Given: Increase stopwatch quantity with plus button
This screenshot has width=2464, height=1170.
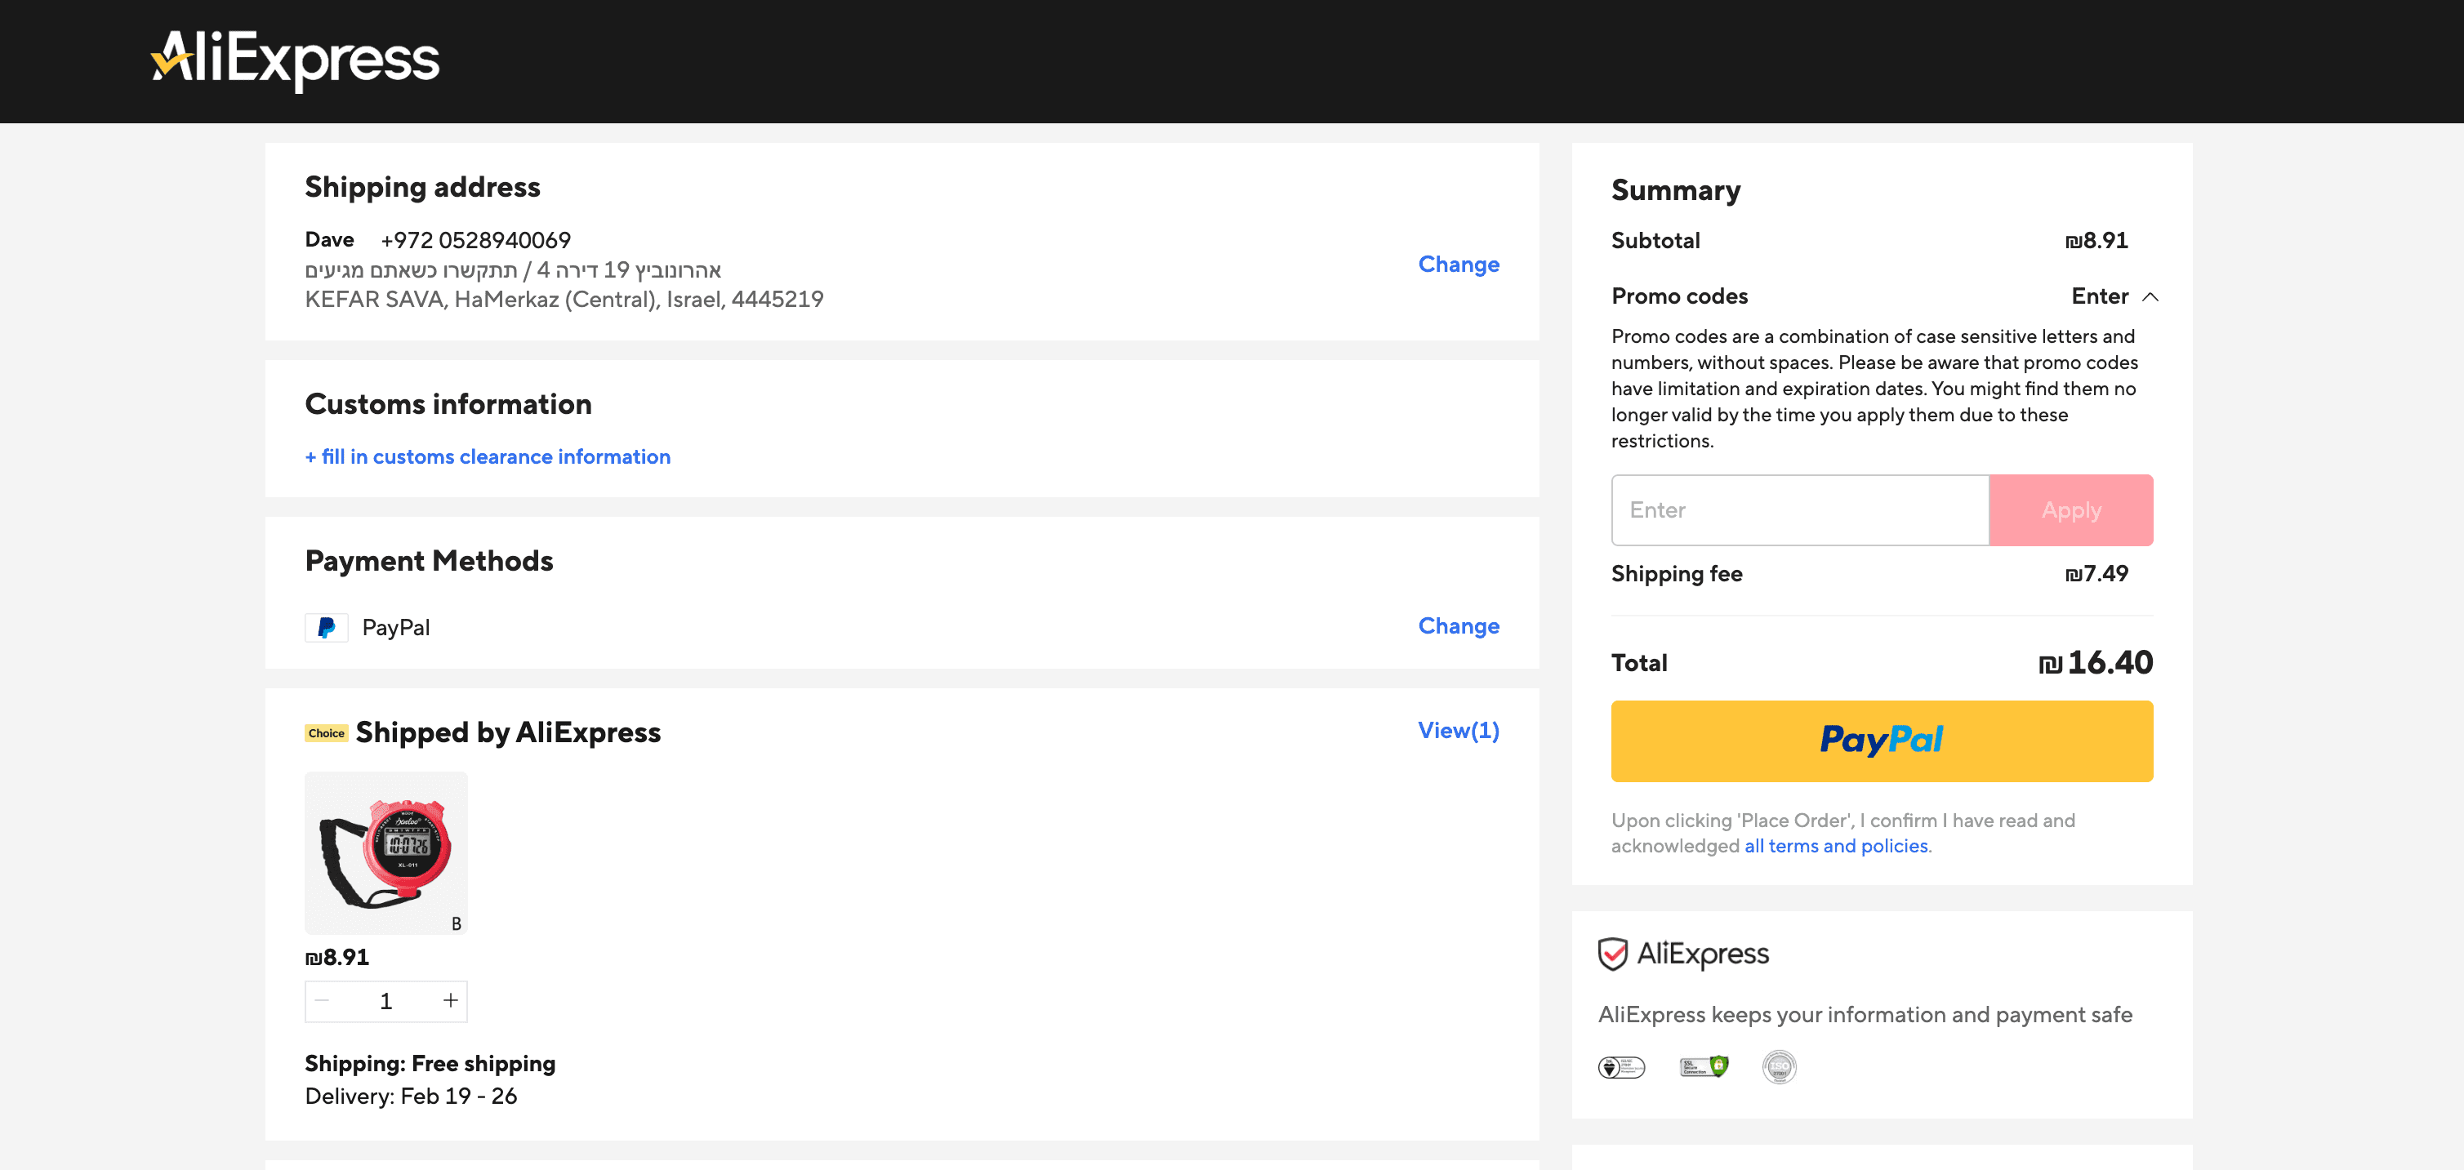Looking at the screenshot, I should click(449, 1001).
